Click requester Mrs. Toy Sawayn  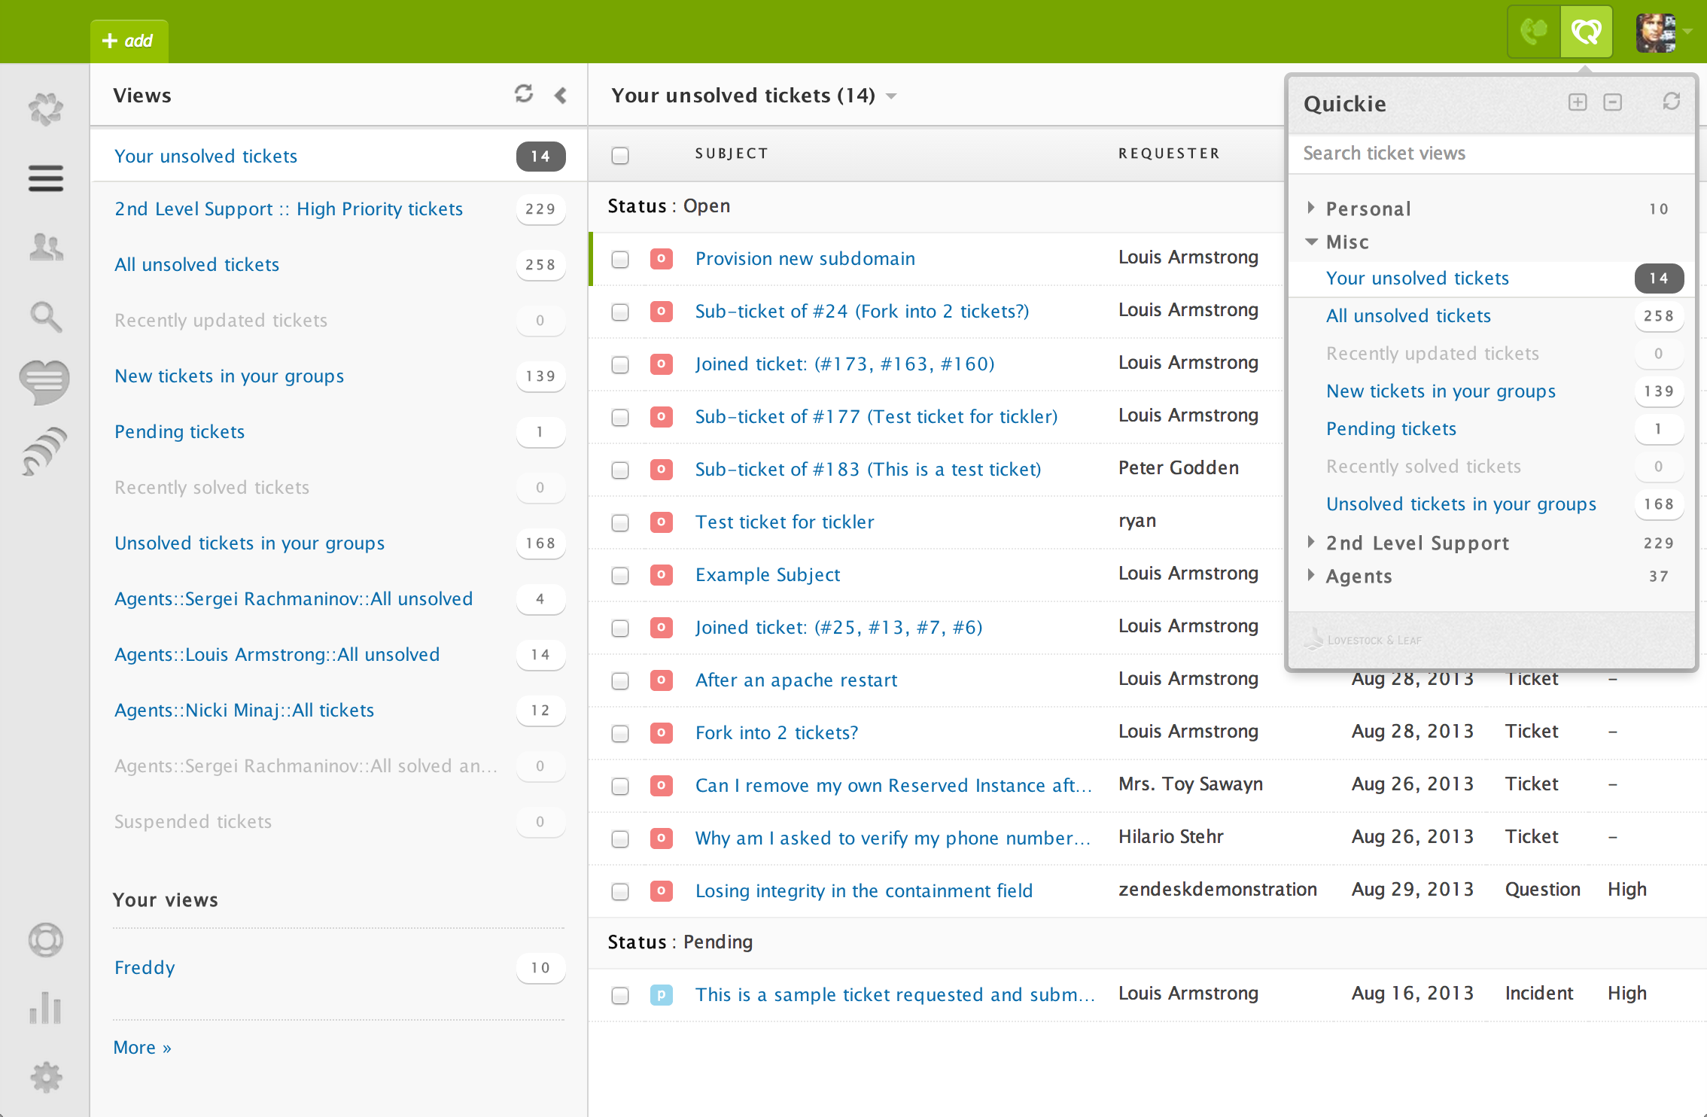1191,784
